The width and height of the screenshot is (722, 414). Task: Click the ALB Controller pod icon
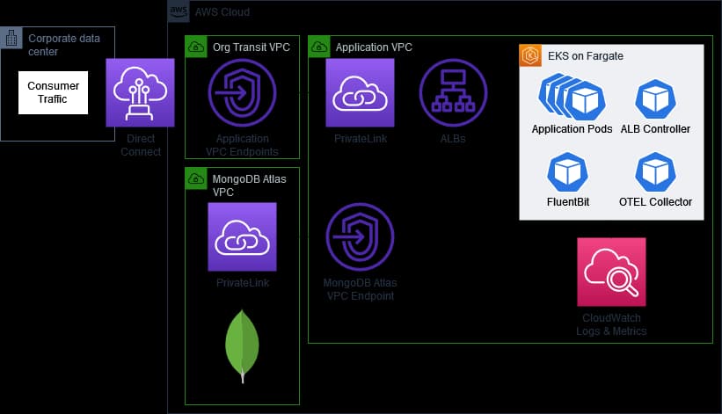655,99
